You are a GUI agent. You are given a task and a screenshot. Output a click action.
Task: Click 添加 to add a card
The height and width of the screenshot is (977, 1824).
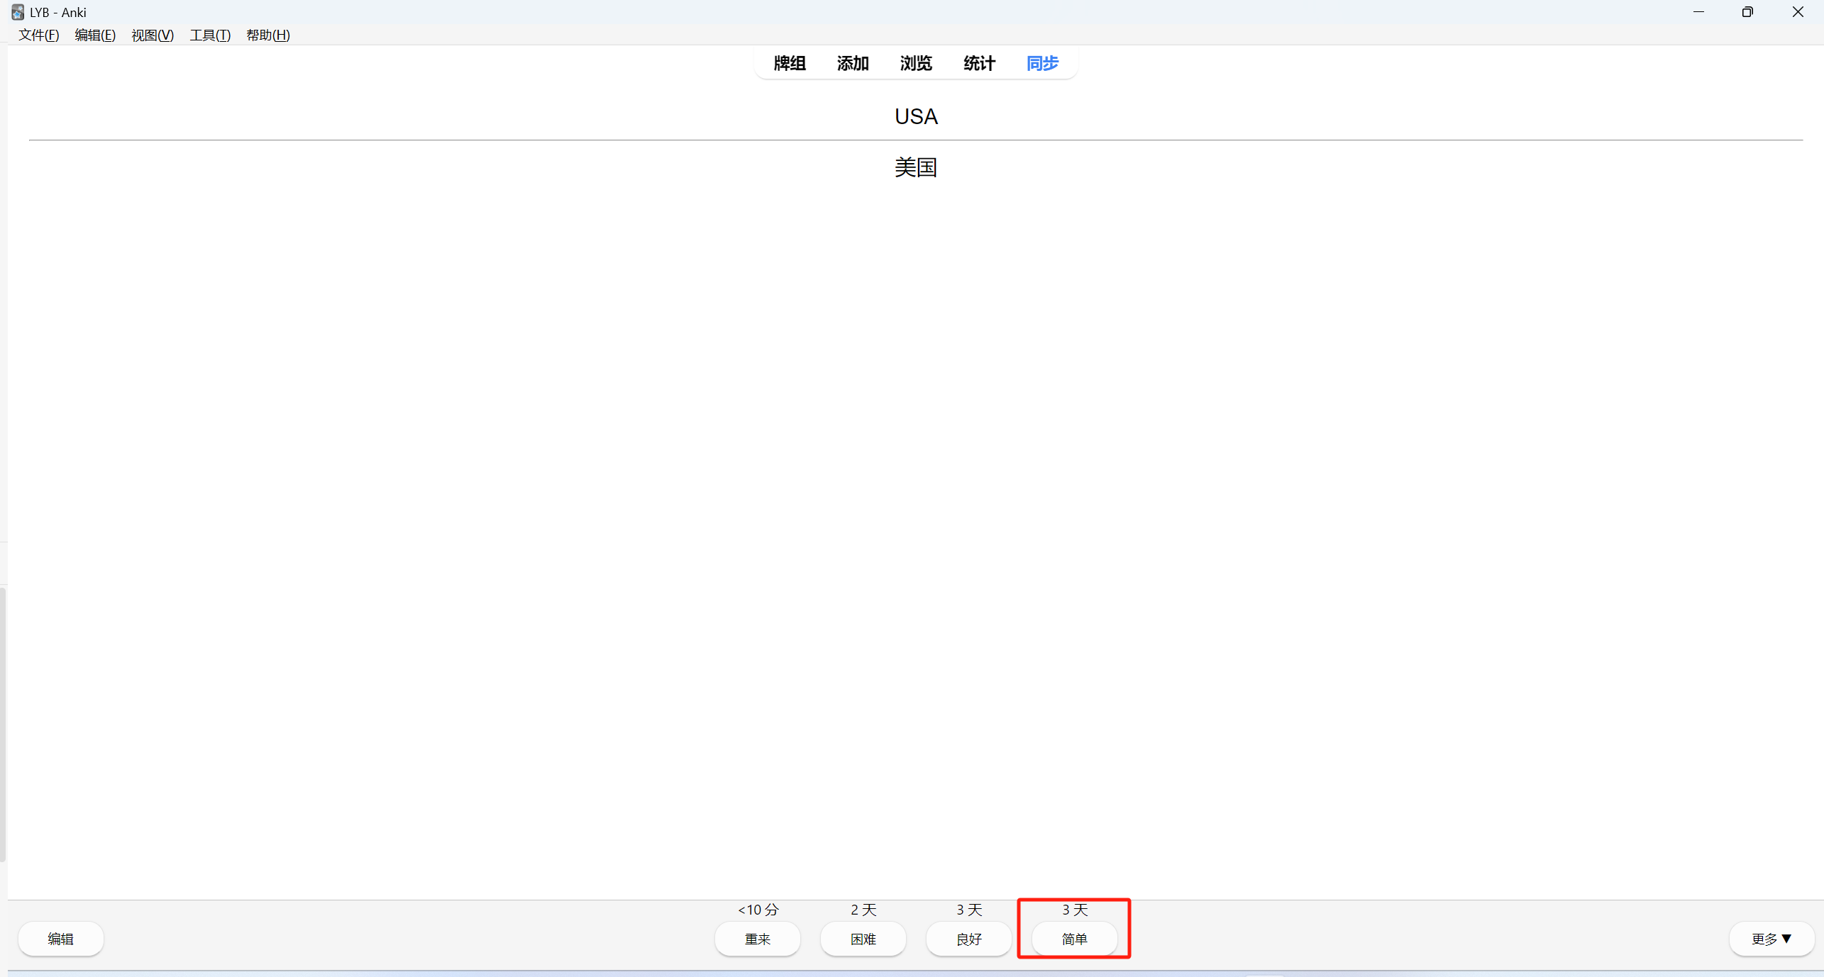(x=852, y=63)
